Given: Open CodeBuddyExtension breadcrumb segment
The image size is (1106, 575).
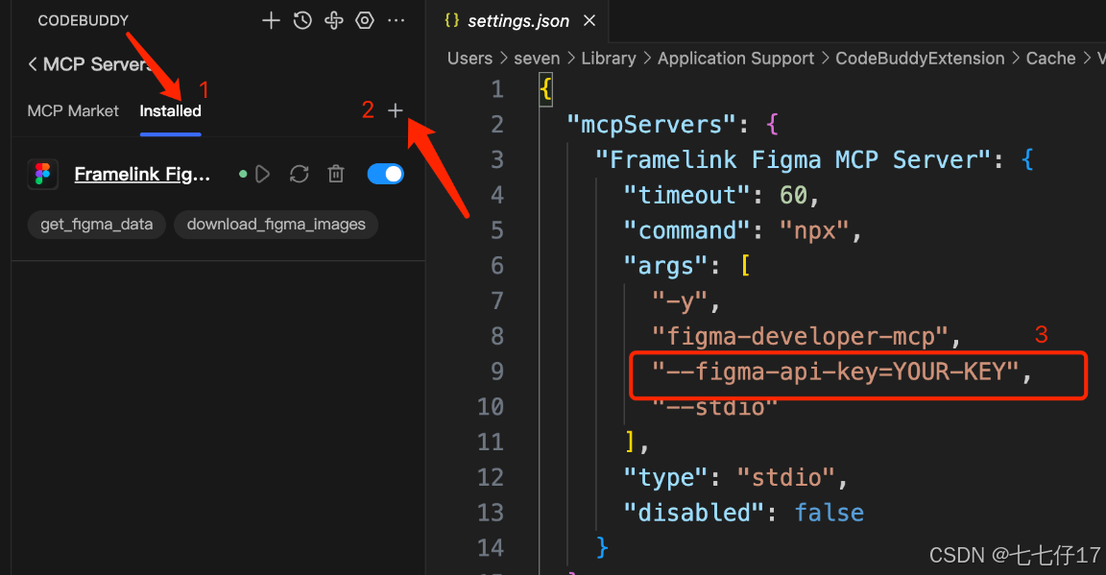Looking at the screenshot, I should 920,59.
